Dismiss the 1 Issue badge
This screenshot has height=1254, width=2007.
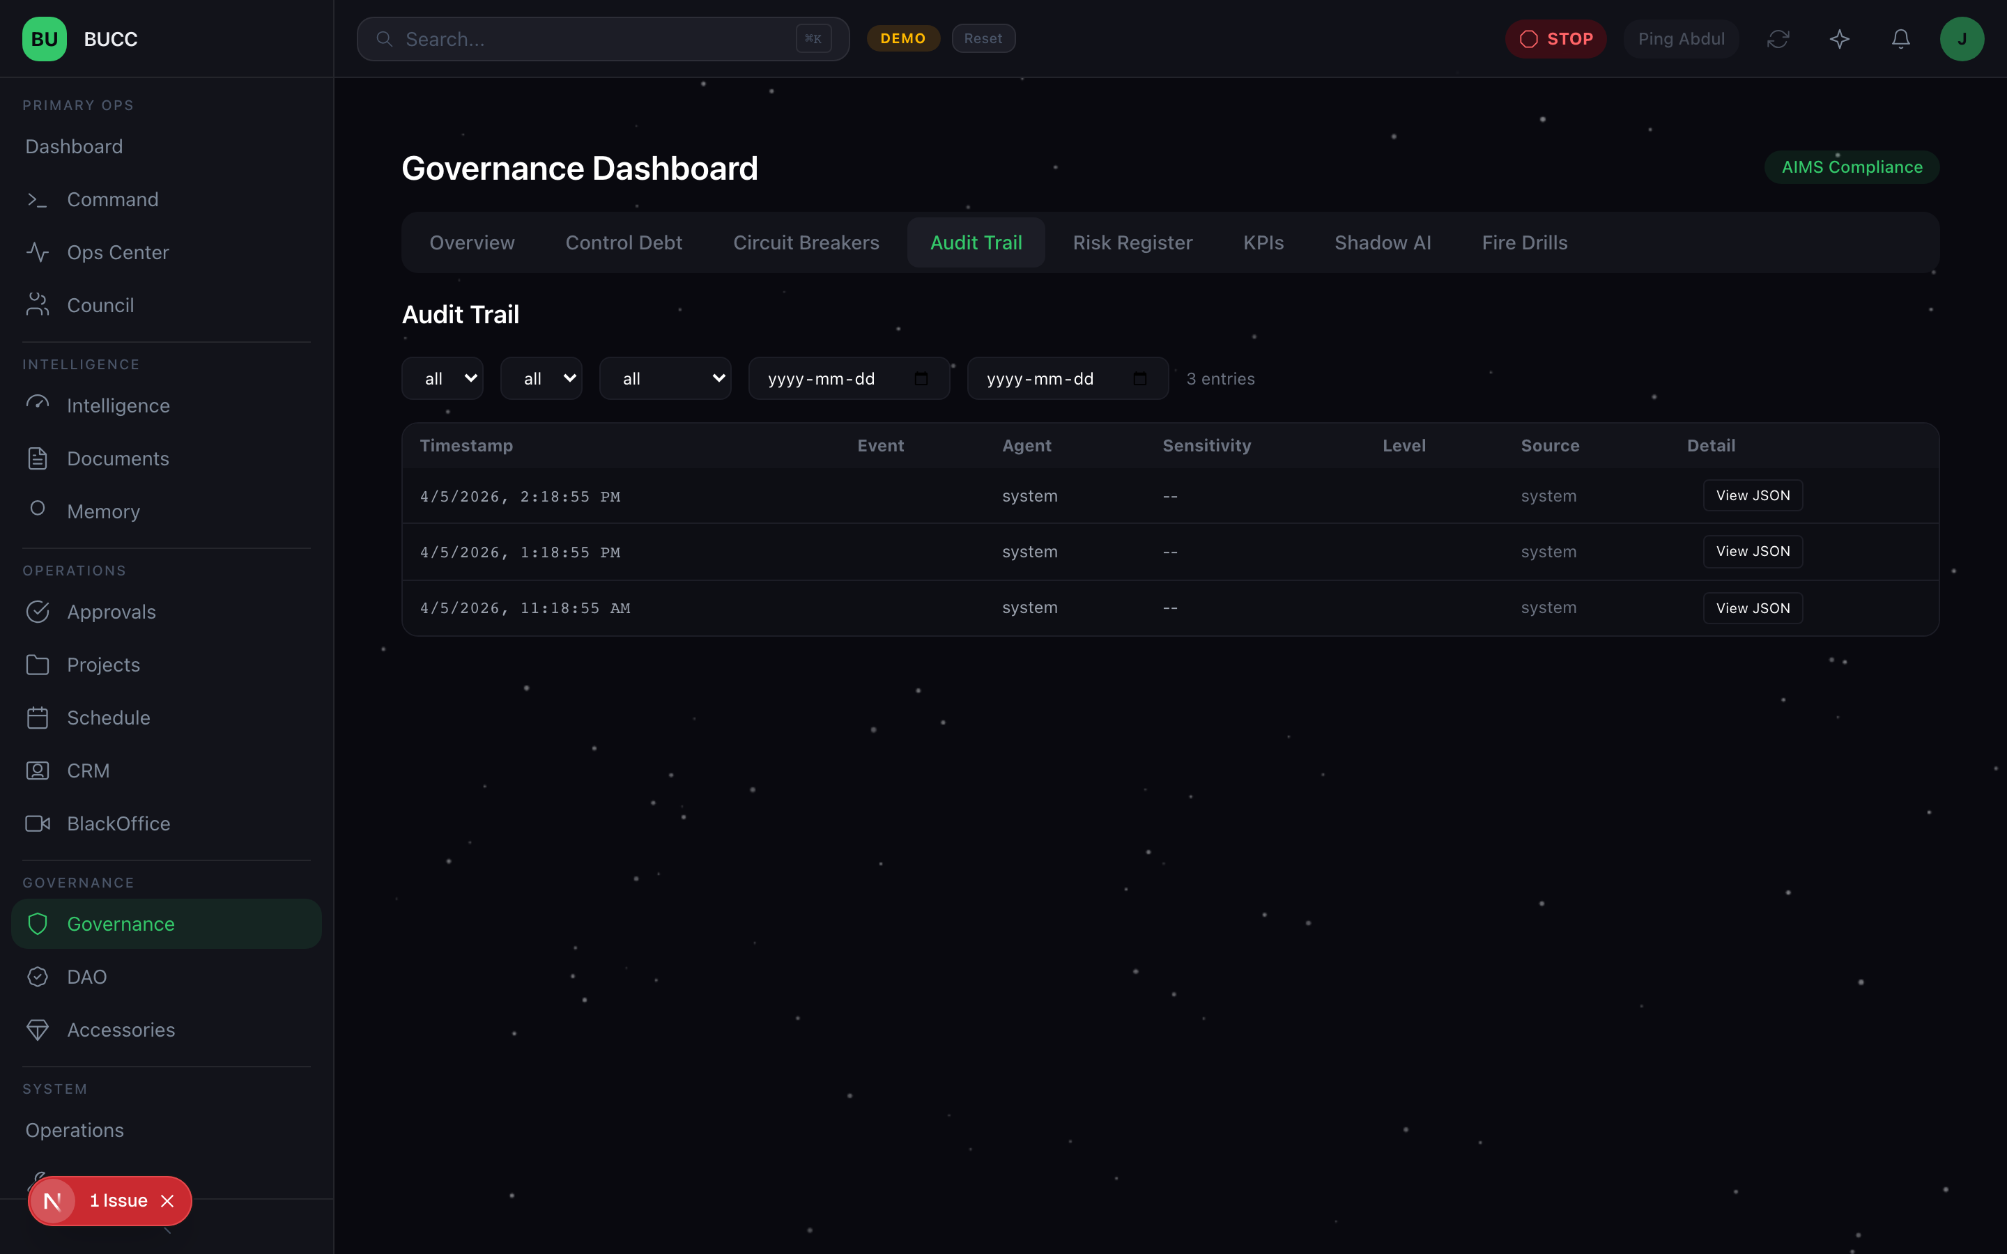[167, 1201]
